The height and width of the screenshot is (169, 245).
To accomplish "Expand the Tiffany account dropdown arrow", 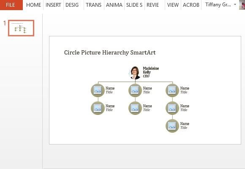I will coord(235,5).
